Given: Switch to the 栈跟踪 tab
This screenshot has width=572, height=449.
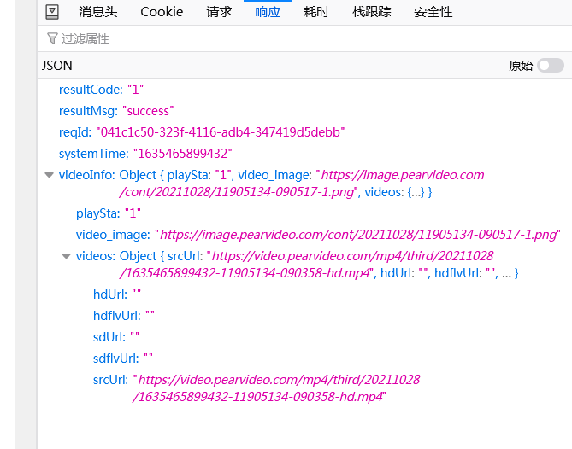Looking at the screenshot, I should pos(372,11).
